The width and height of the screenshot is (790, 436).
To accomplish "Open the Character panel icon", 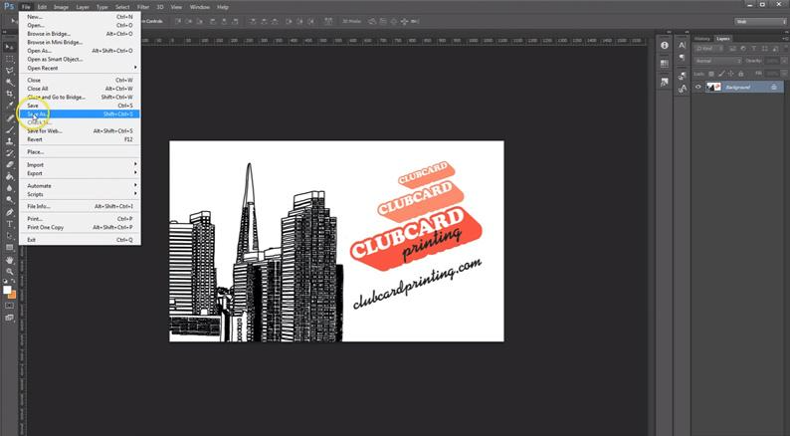I will (x=683, y=46).
